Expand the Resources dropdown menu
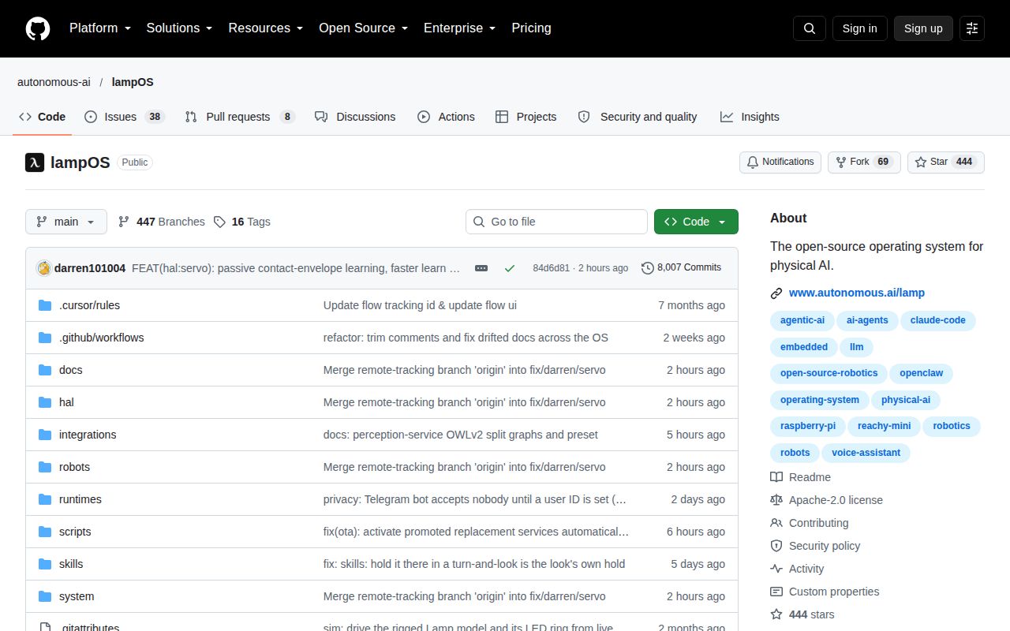The width and height of the screenshot is (1010, 631). click(266, 28)
